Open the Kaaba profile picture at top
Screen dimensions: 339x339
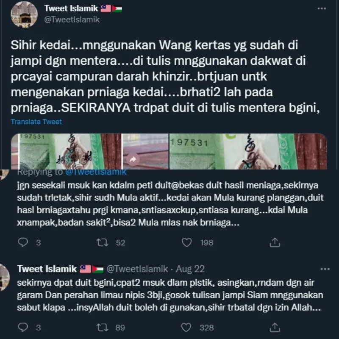click(24, 14)
